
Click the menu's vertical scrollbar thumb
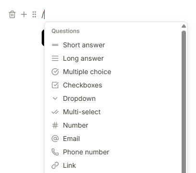pos(184,102)
